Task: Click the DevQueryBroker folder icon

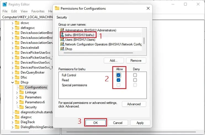Action: click(17, 72)
